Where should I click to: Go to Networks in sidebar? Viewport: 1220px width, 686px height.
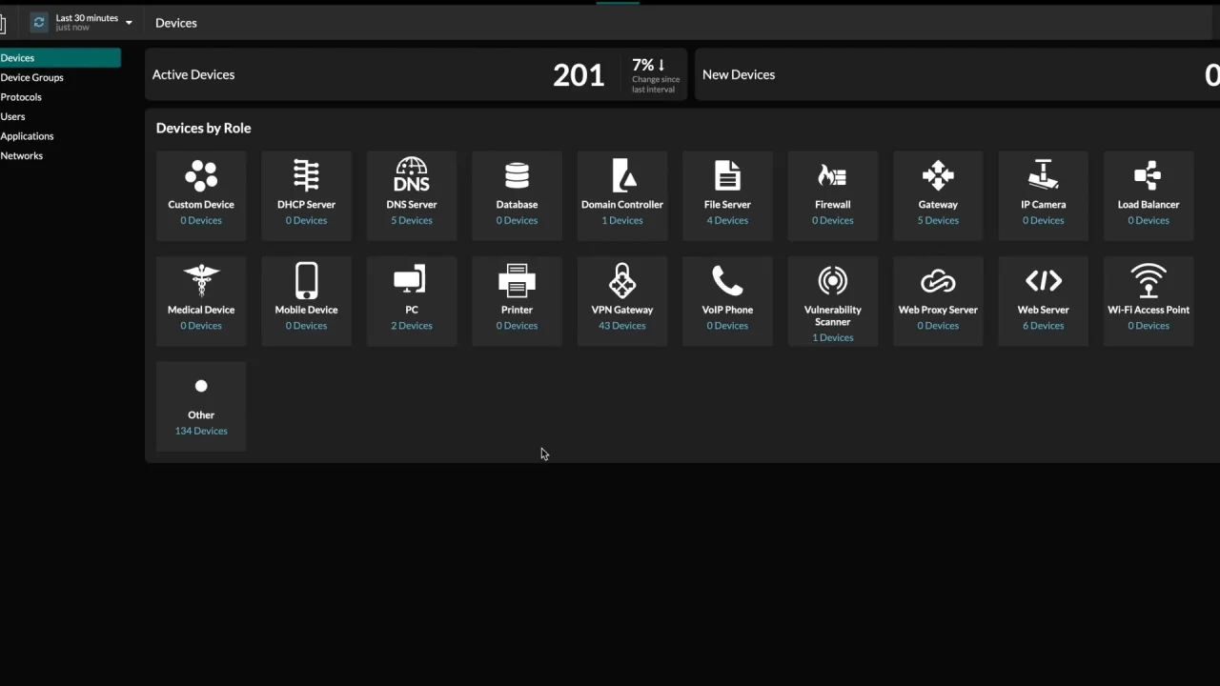(x=22, y=155)
